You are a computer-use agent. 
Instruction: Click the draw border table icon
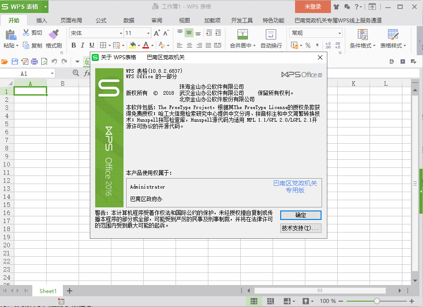[117, 45]
